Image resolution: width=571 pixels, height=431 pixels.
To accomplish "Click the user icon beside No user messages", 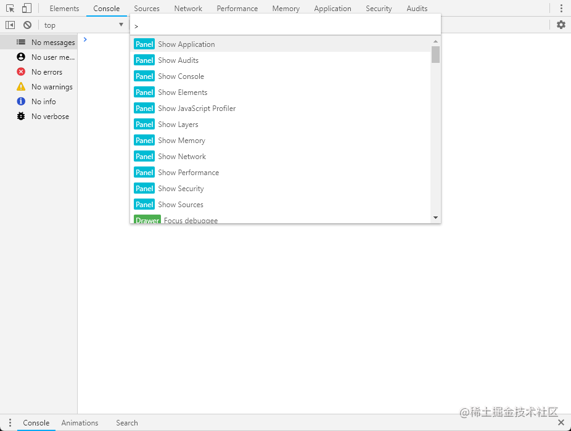I will [21, 57].
